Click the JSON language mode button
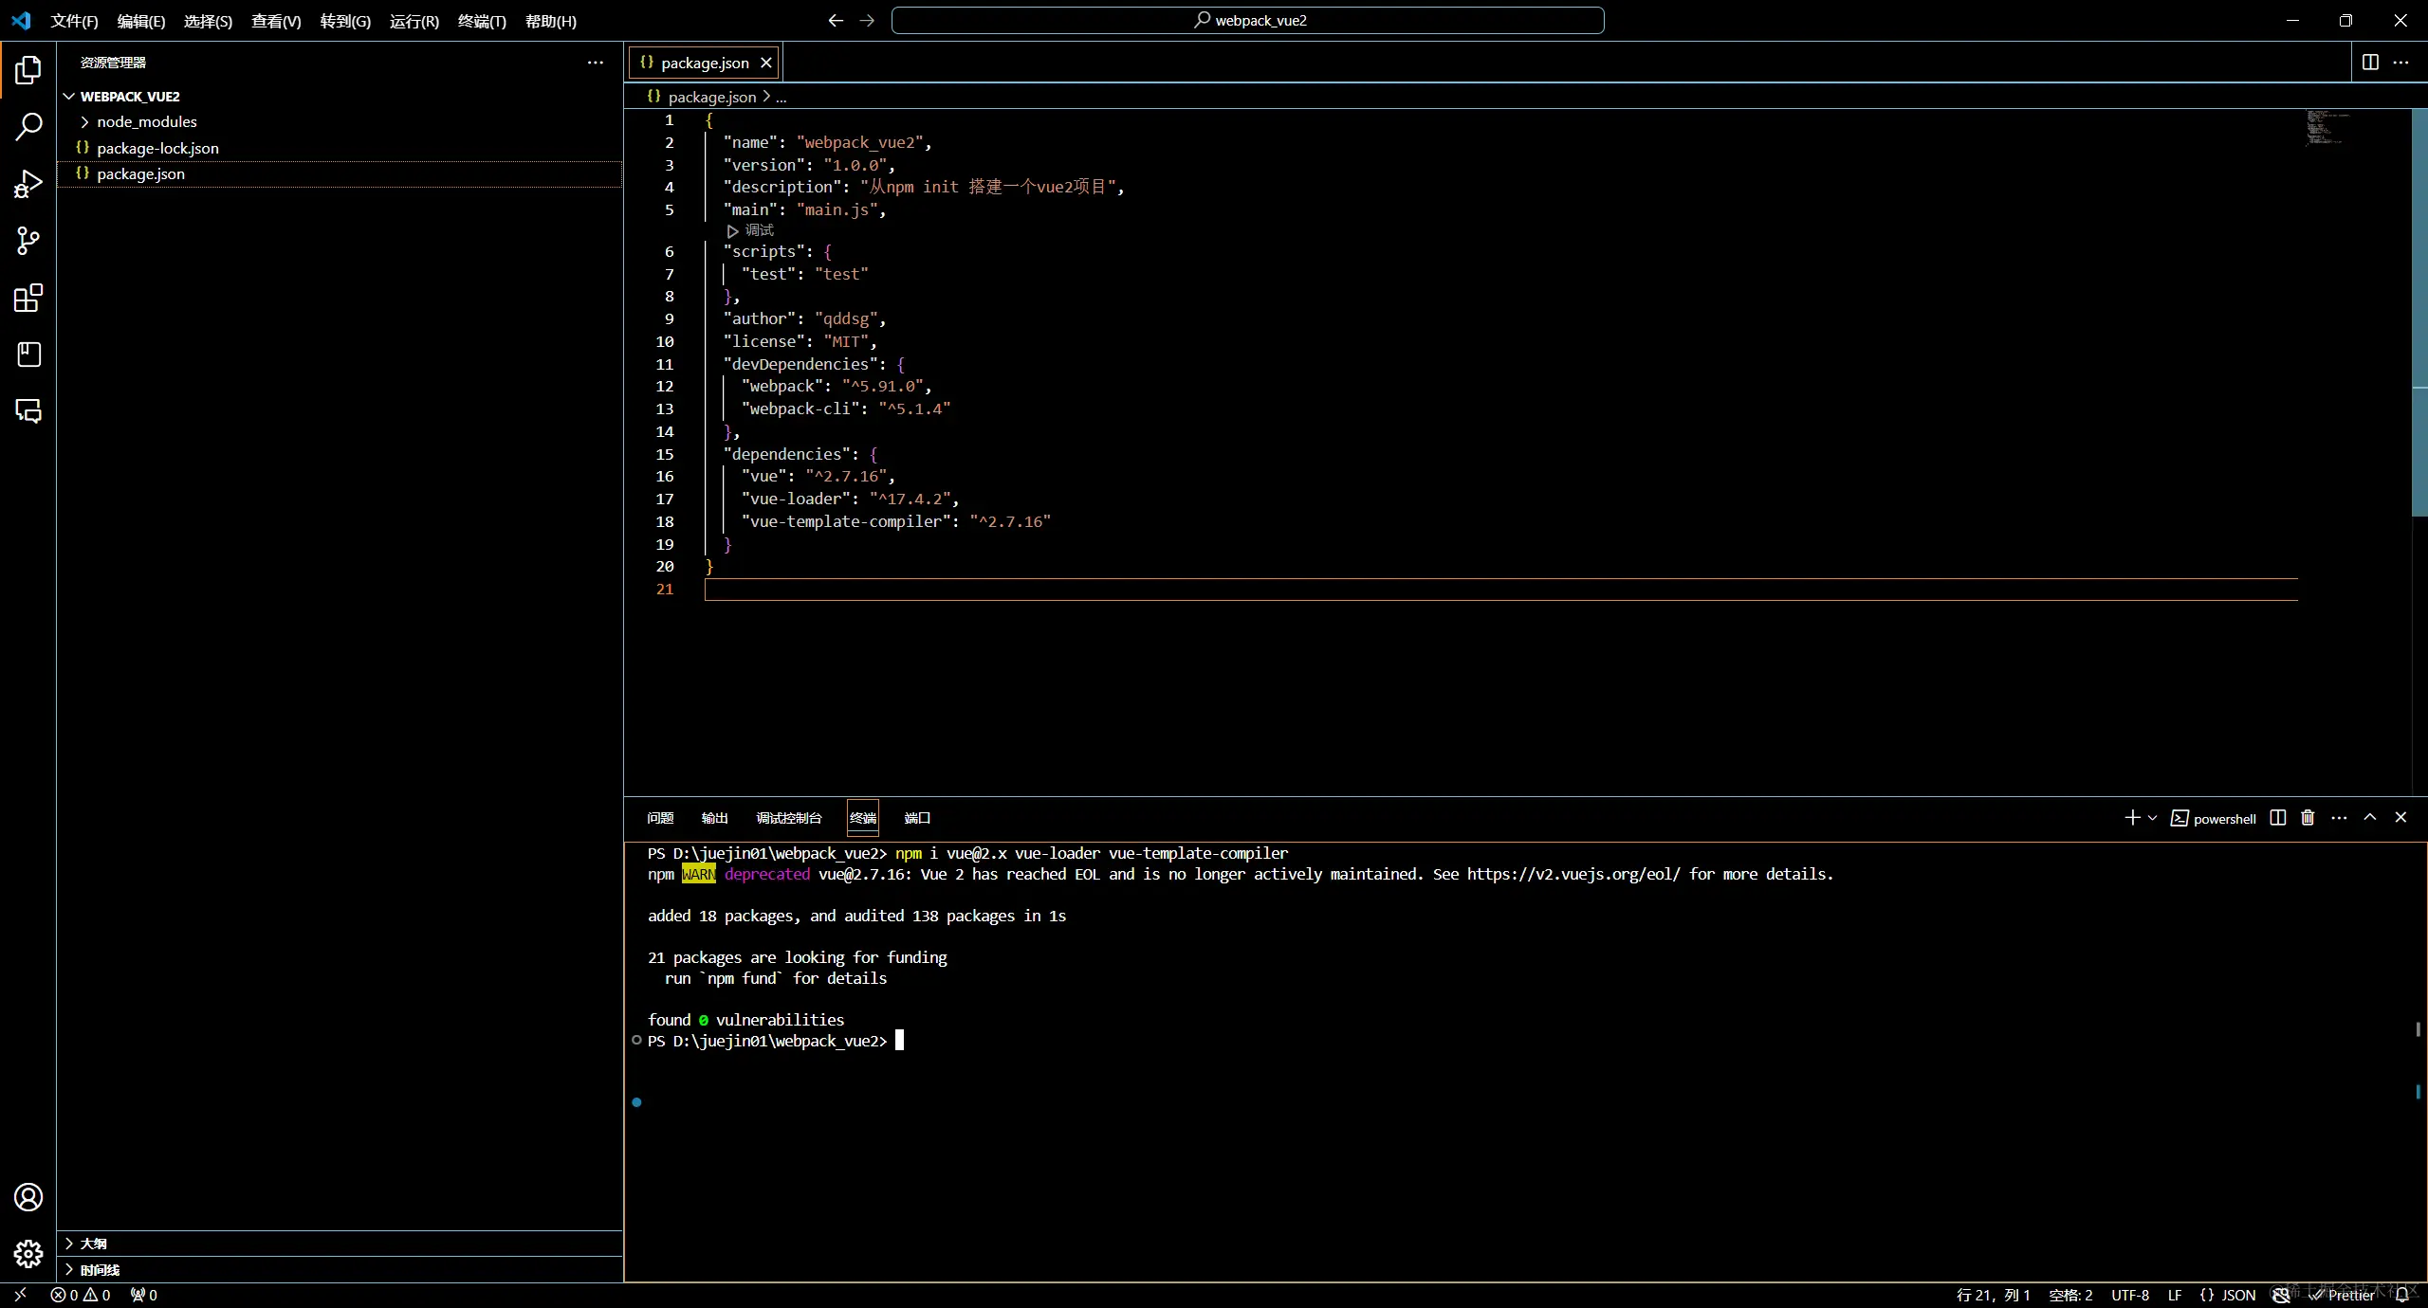This screenshot has width=2428, height=1308. 2228,1295
